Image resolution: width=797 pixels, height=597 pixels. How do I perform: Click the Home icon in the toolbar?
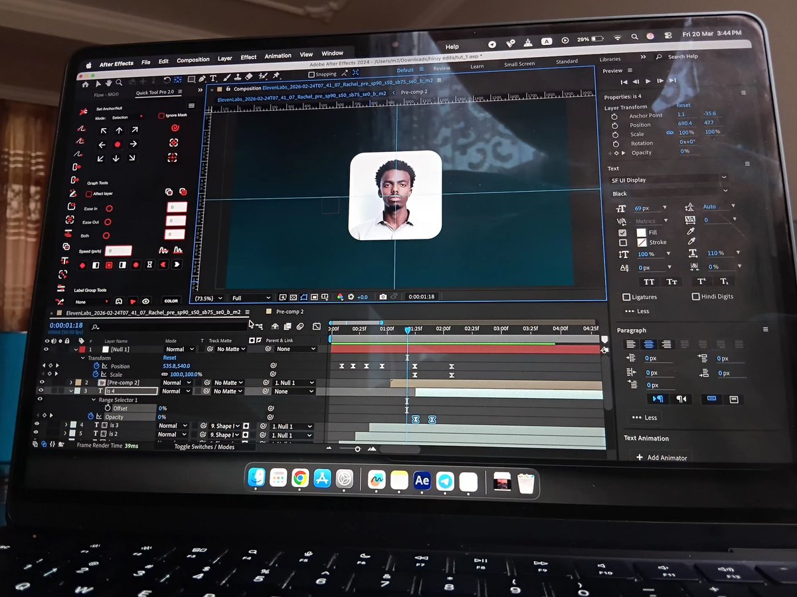86,85
